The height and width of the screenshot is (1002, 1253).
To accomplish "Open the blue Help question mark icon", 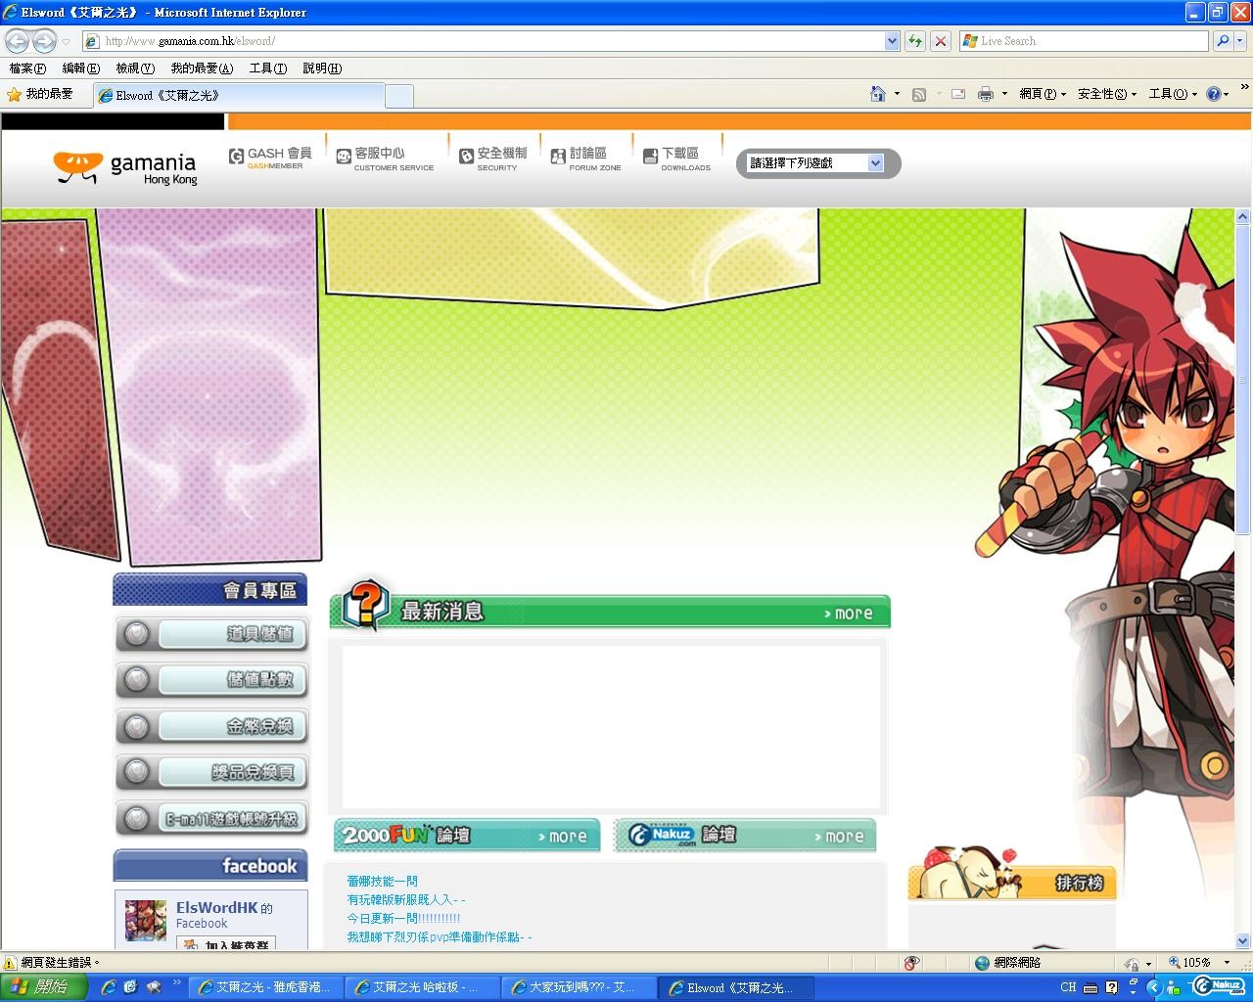I will tap(1214, 94).
